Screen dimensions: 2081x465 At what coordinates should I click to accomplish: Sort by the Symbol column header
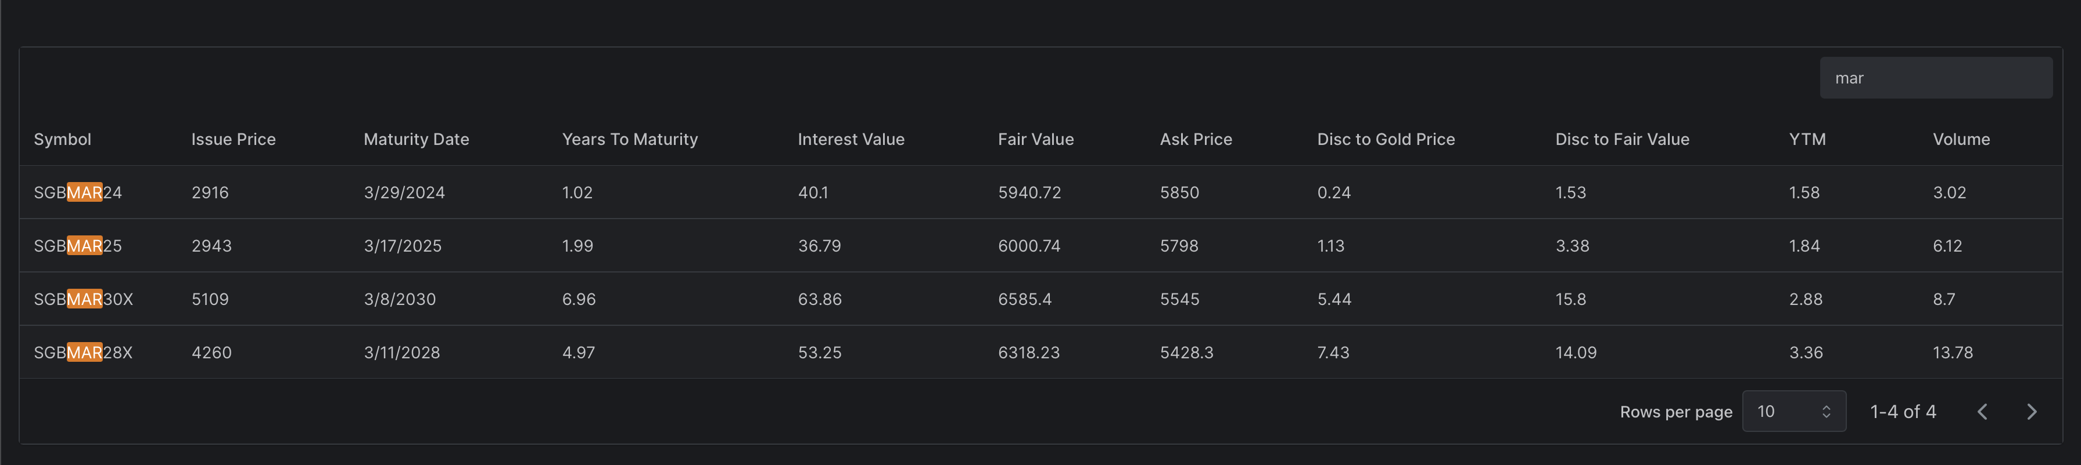[x=62, y=139]
